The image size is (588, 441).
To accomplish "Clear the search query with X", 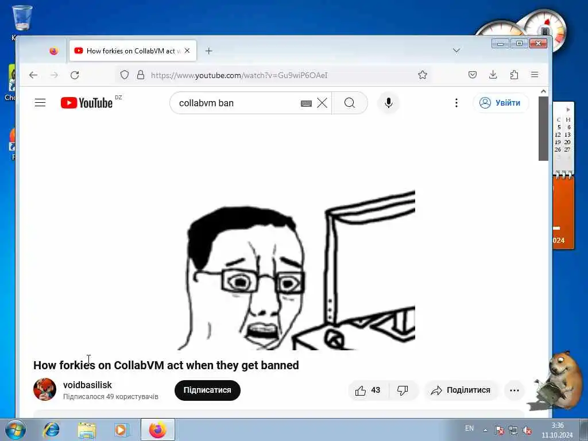I will (x=322, y=103).
